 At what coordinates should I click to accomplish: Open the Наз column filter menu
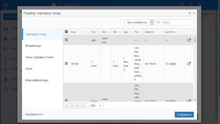pyautogui.click(x=98, y=32)
